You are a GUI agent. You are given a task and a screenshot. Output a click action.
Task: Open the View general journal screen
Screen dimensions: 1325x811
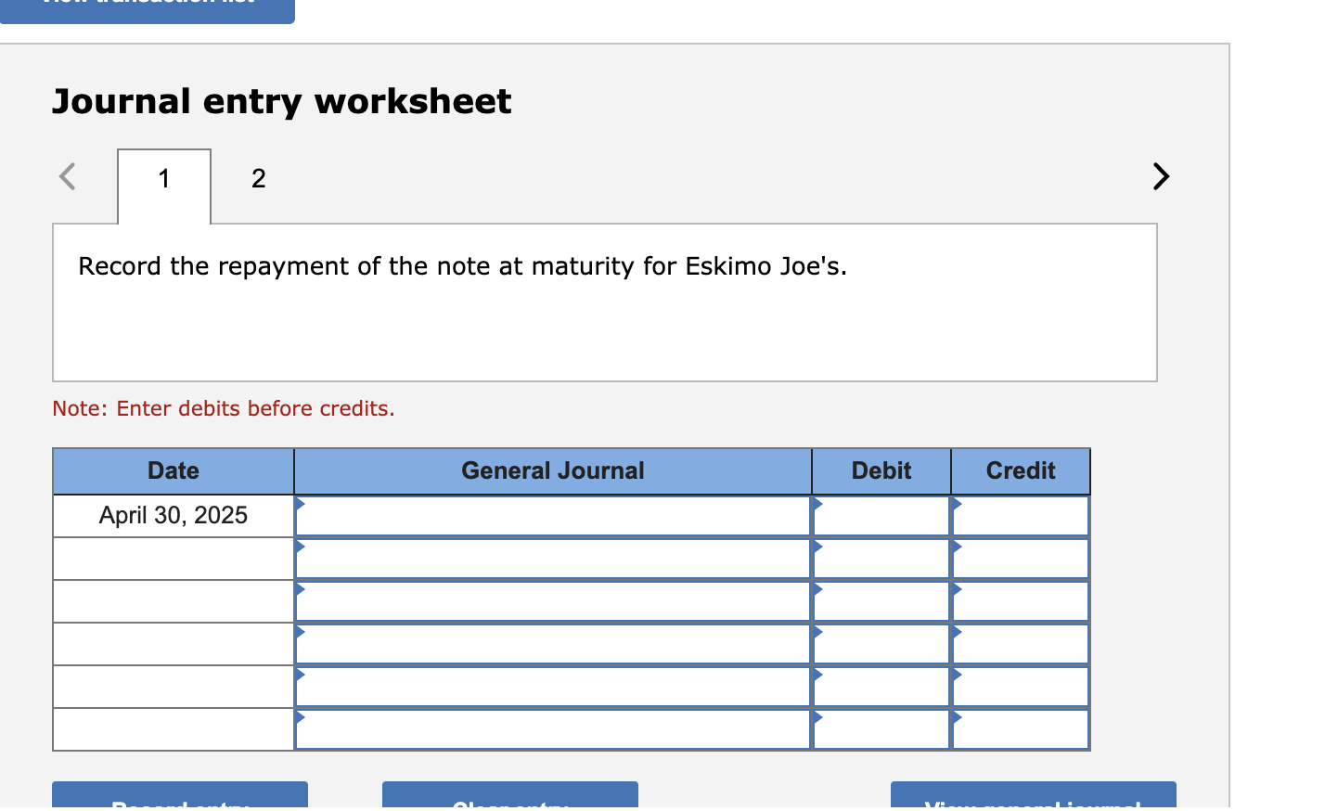(x=1033, y=800)
